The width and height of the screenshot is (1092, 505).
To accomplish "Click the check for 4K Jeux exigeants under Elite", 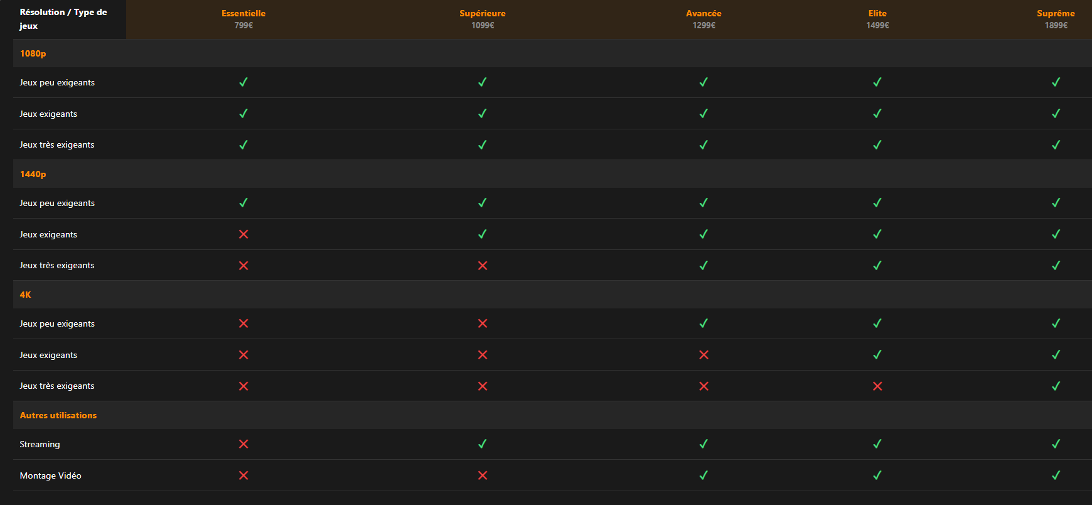I will click(877, 355).
